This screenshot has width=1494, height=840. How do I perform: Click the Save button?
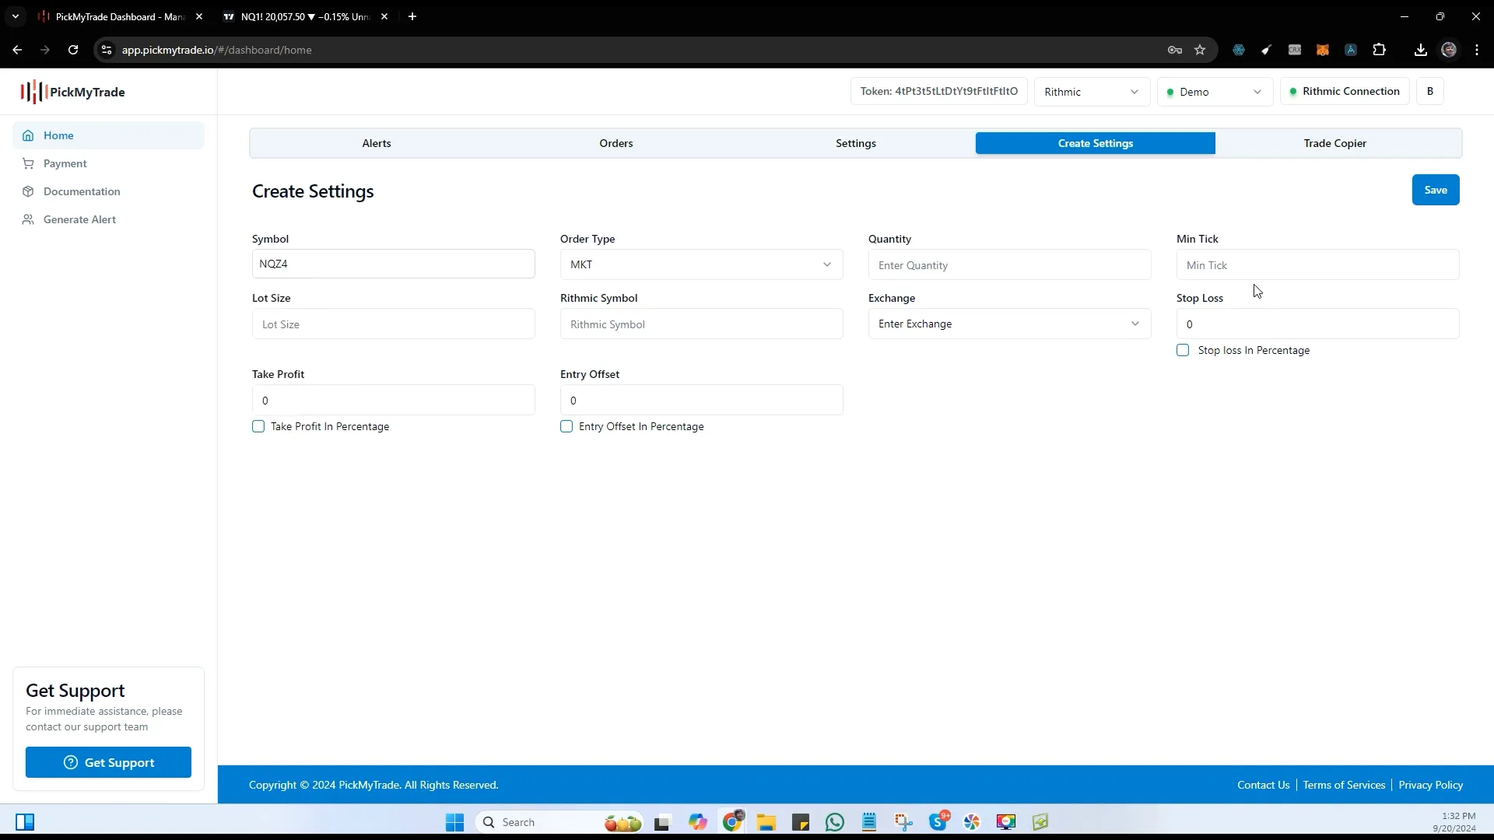click(x=1436, y=190)
